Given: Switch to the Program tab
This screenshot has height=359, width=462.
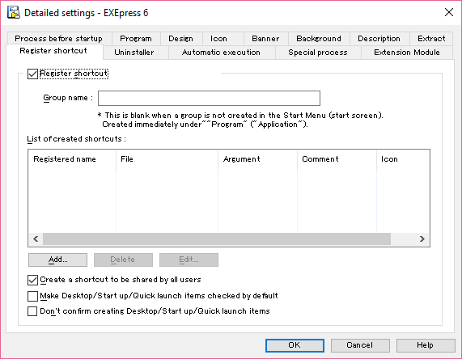Looking at the screenshot, I should [136, 39].
